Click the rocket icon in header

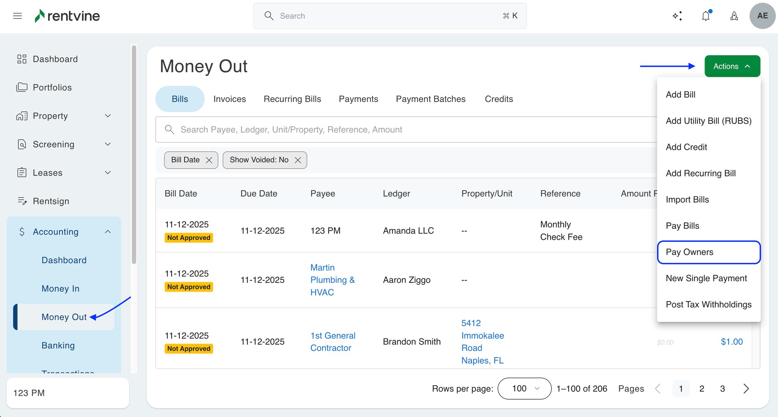[734, 16]
